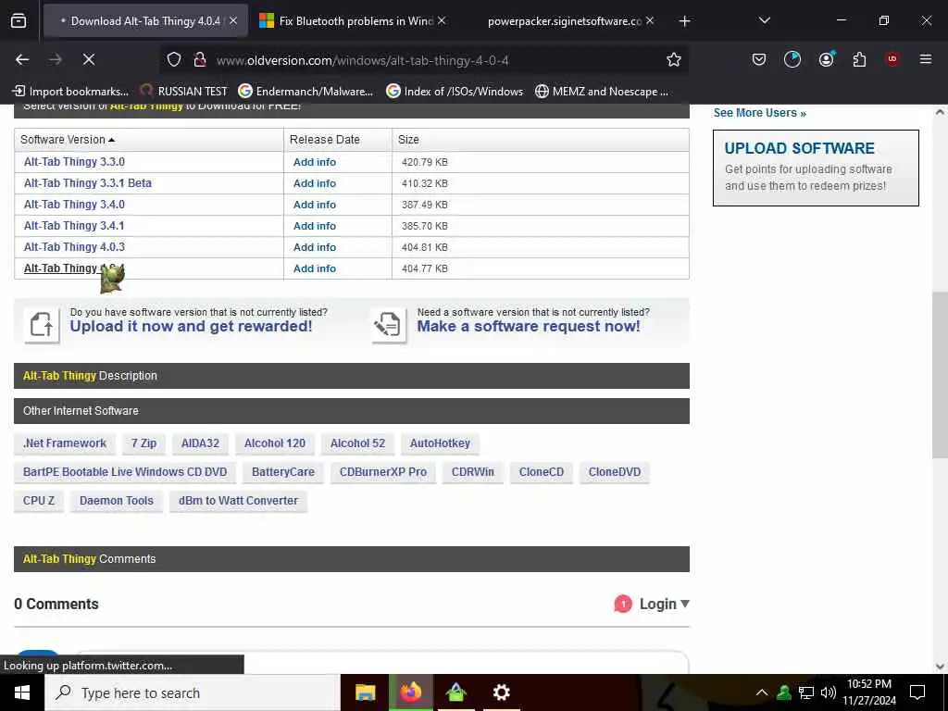This screenshot has width=948, height=711.
Task: Open AIDA32 software tag
Action: click(x=200, y=443)
